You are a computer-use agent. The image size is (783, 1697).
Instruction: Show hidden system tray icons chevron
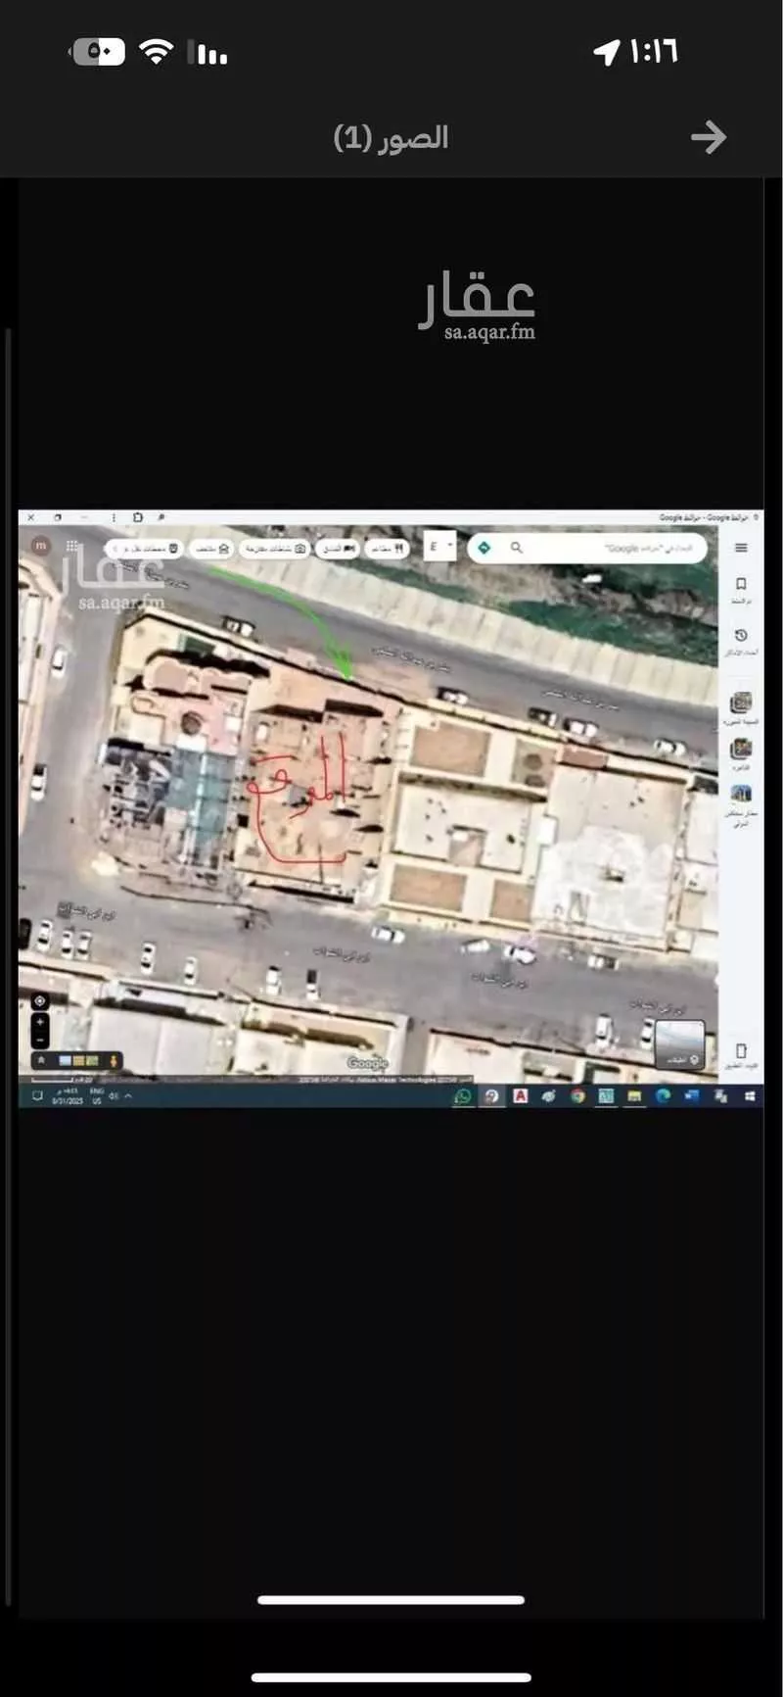(128, 1096)
